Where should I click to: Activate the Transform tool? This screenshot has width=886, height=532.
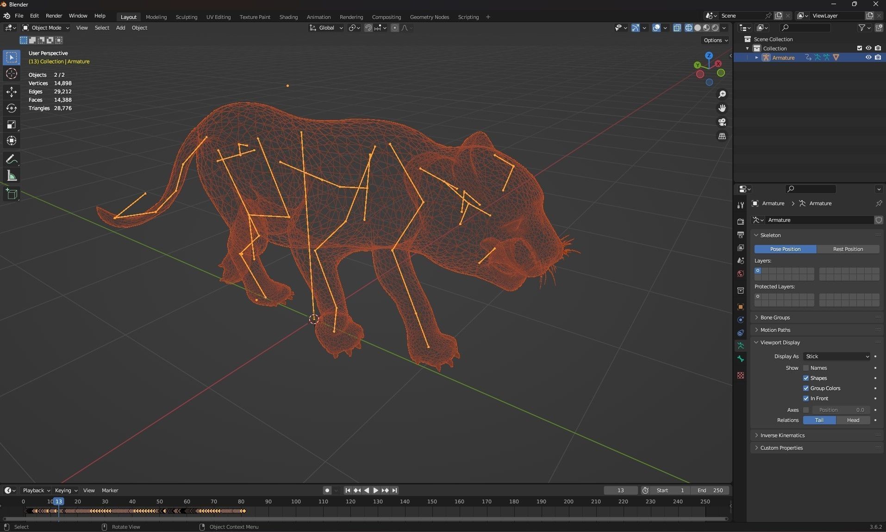[12, 141]
